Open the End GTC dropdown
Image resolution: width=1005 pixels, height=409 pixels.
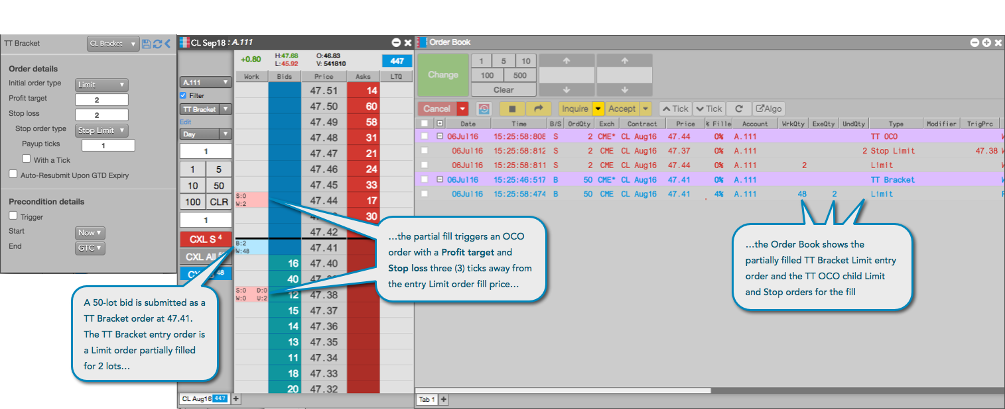point(90,248)
